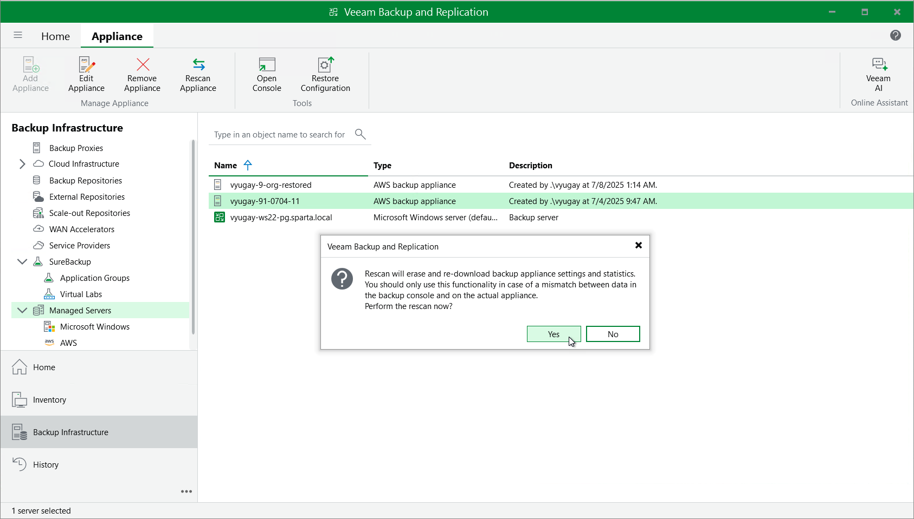Open the hamburger main menu

[18, 35]
